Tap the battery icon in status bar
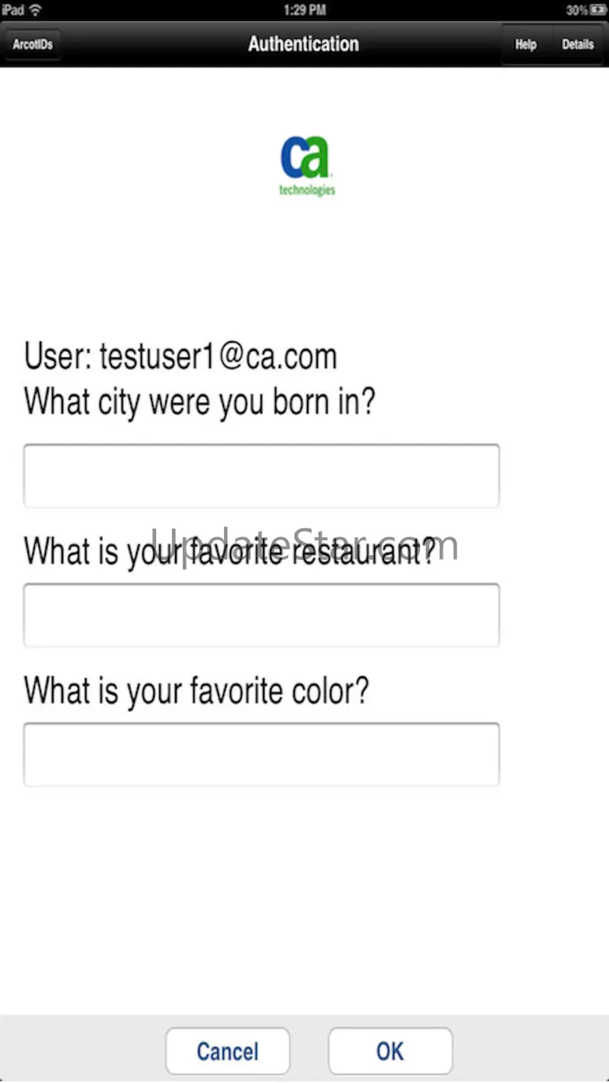 (598, 10)
